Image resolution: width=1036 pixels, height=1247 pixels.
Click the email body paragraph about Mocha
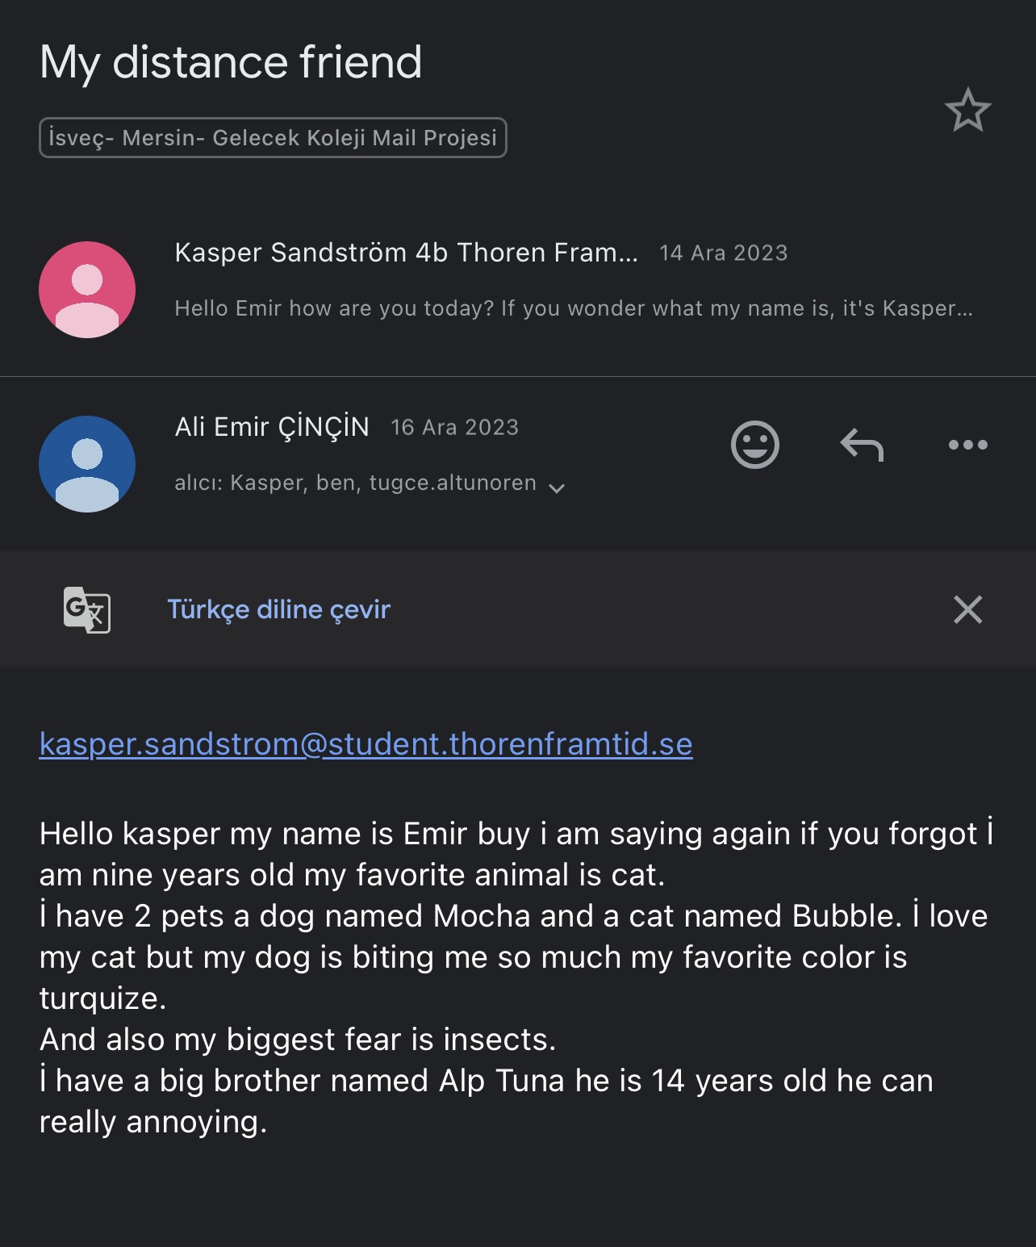pos(513,936)
